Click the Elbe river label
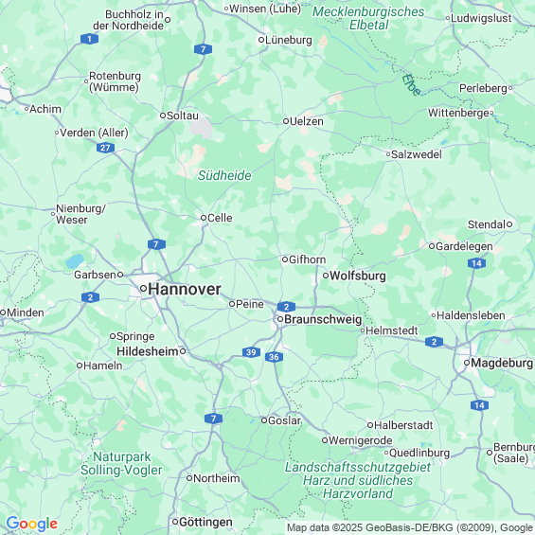Screen dimensions: 535x535 [x=411, y=85]
